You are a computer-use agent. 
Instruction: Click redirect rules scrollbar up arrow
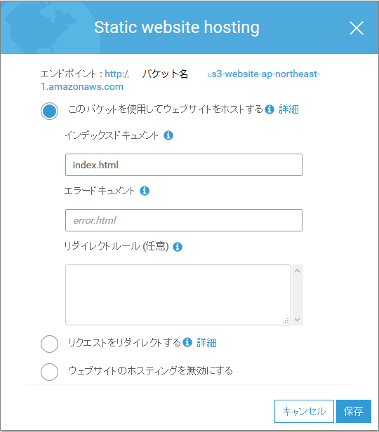[297, 271]
